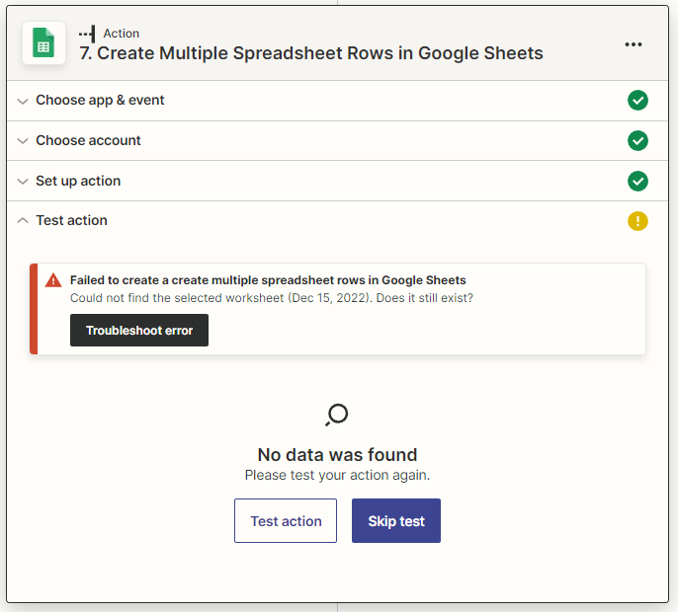The width and height of the screenshot is (678, 612).
Task: Open the Choose account section label
Action: (x=88, y=140)
